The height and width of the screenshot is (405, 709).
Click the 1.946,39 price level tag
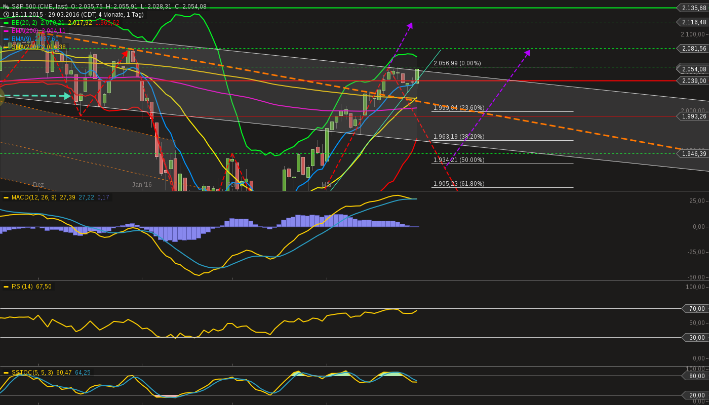click(693, 154)
